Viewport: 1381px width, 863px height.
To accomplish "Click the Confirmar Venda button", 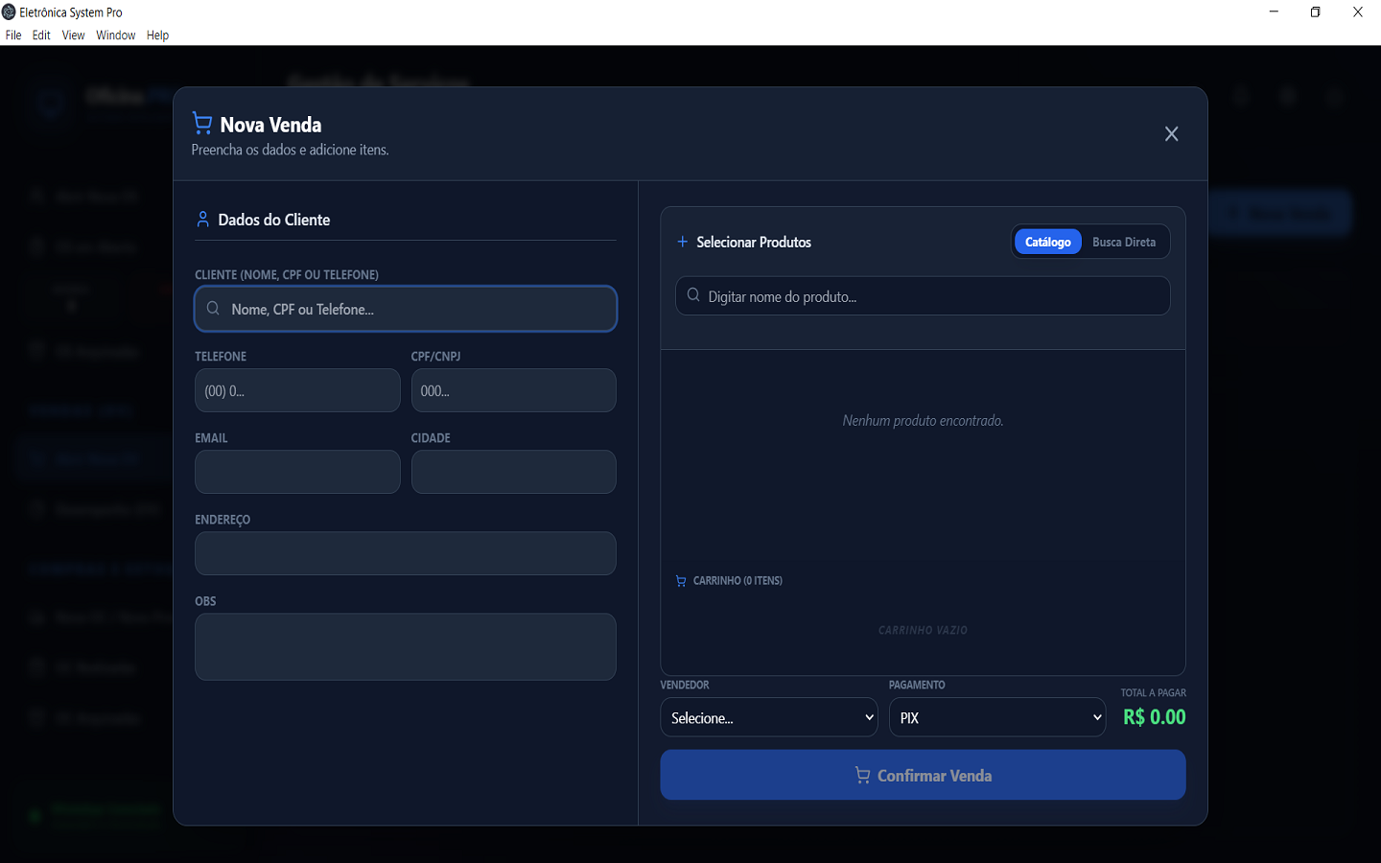I will coord(923,775).
